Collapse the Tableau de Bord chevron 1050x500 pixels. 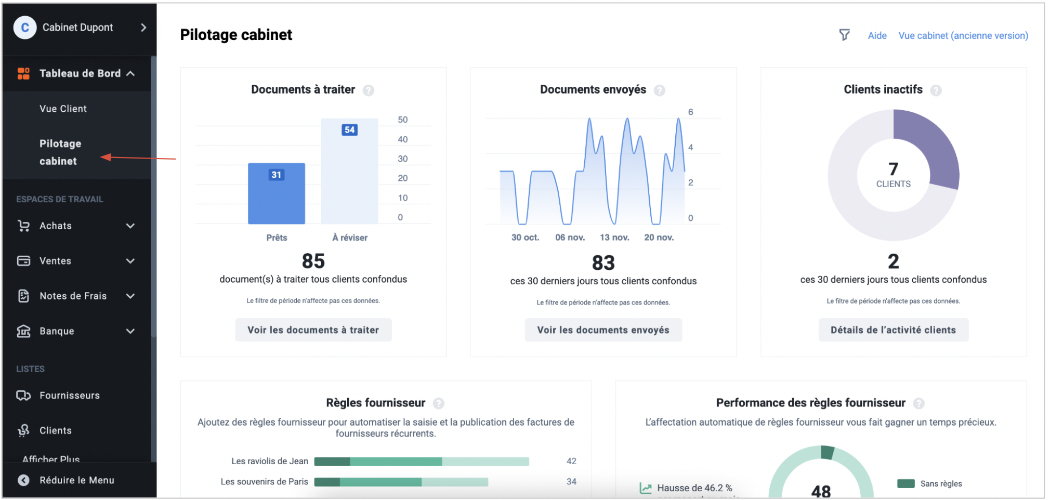[130, 73]
